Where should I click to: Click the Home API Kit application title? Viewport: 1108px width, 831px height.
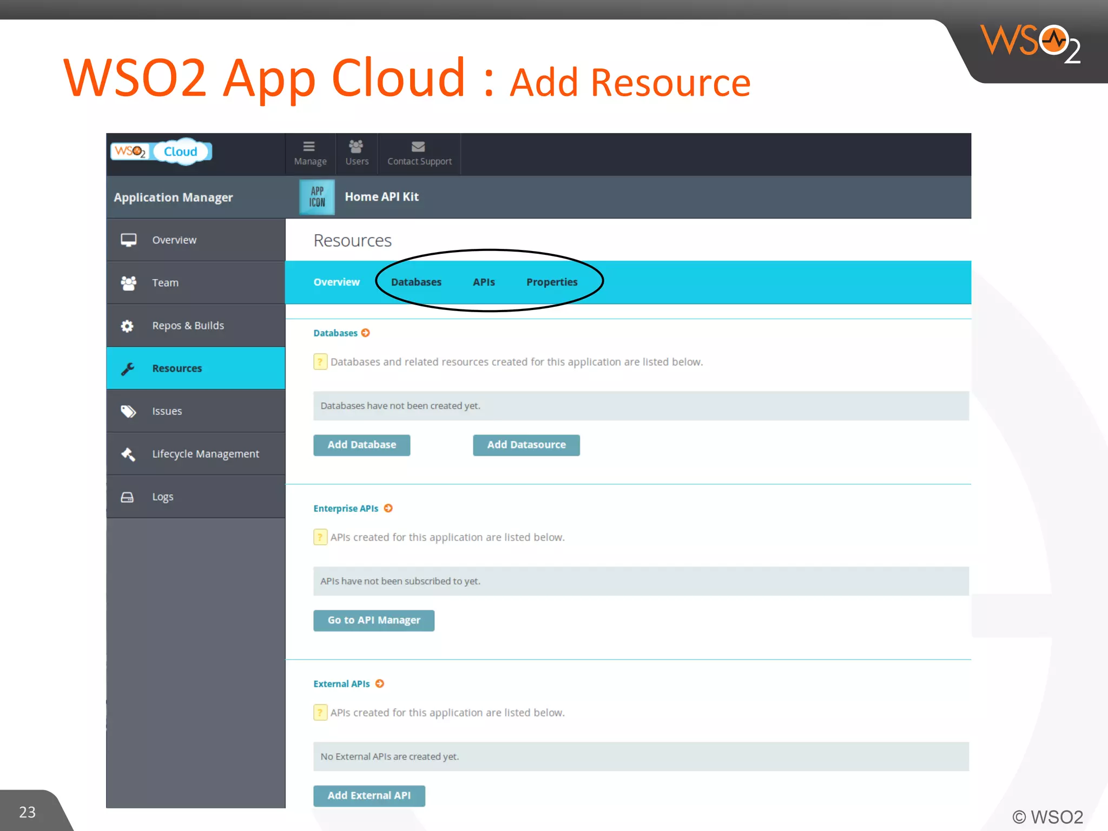pyautogui.click(x=382, y=197)
